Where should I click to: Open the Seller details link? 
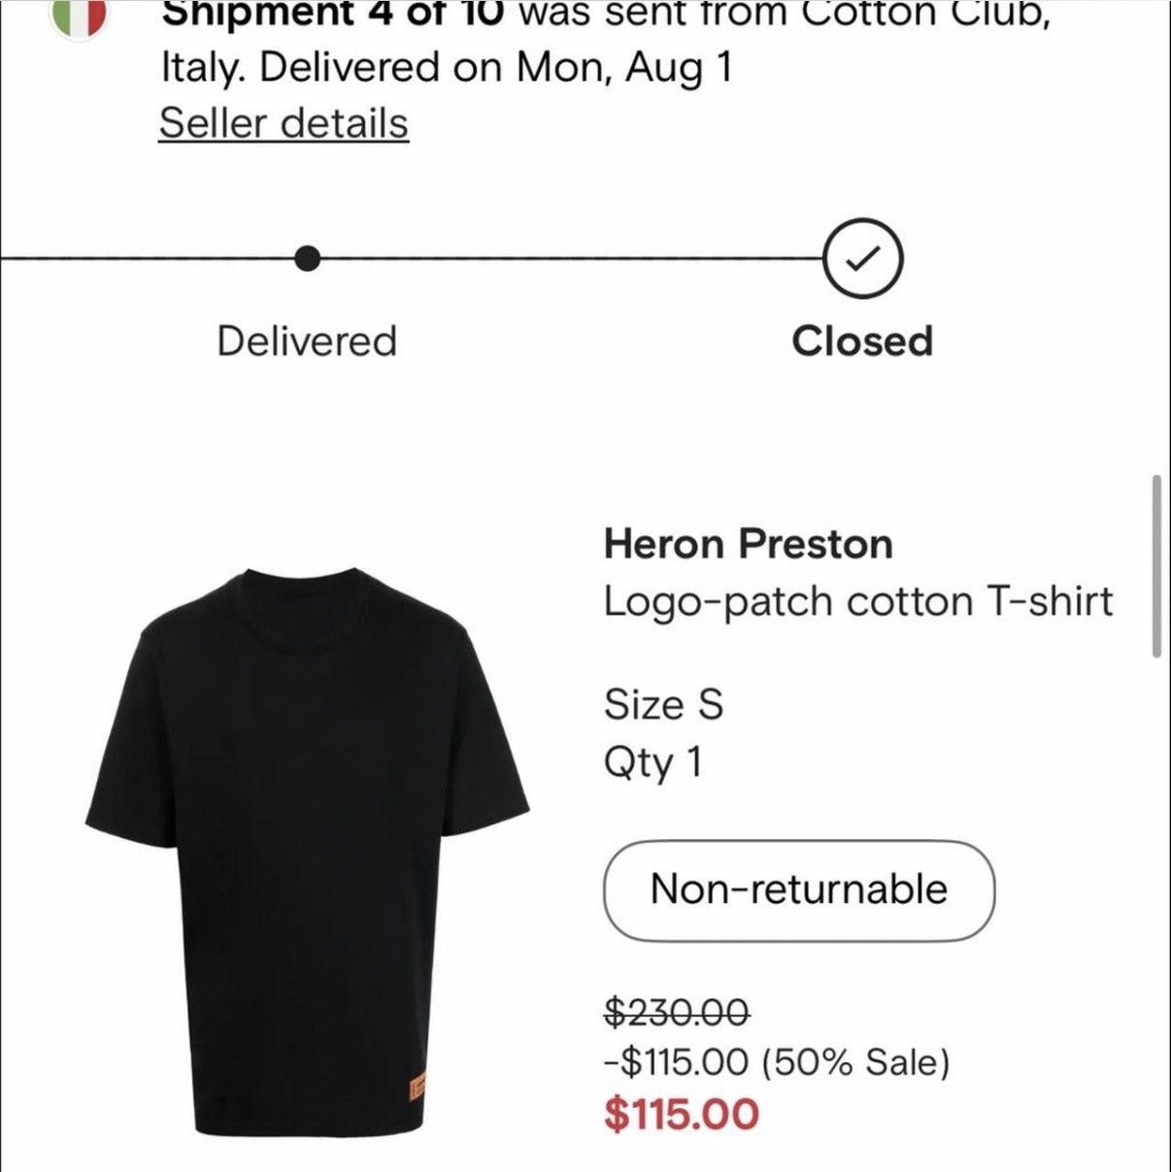(284, 123)
